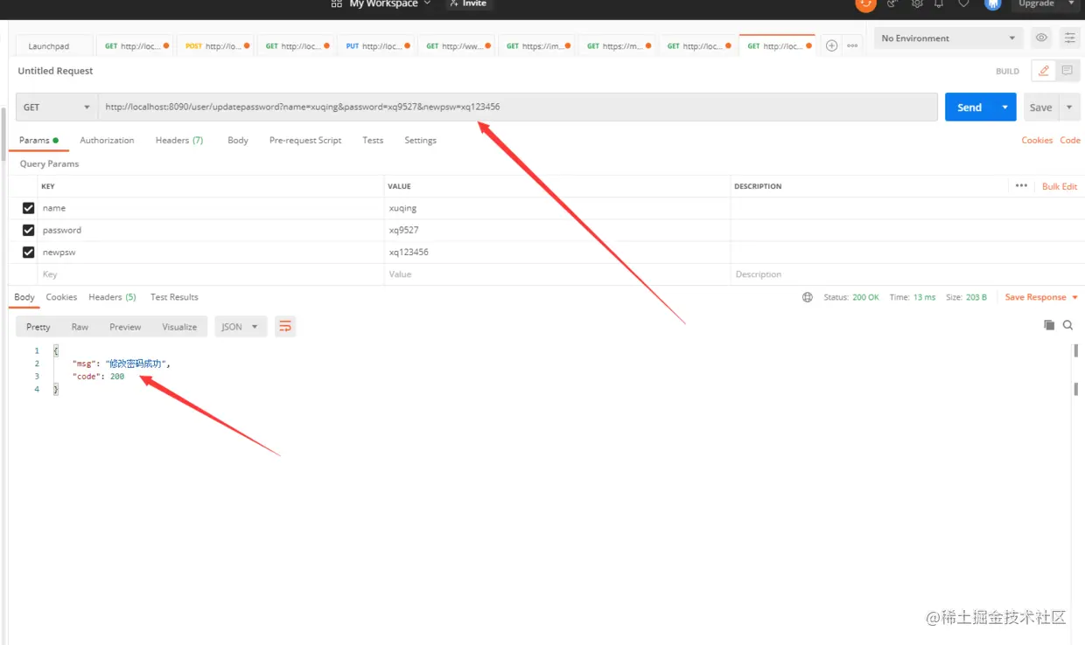Open the settings gear in header

point(917,3)
